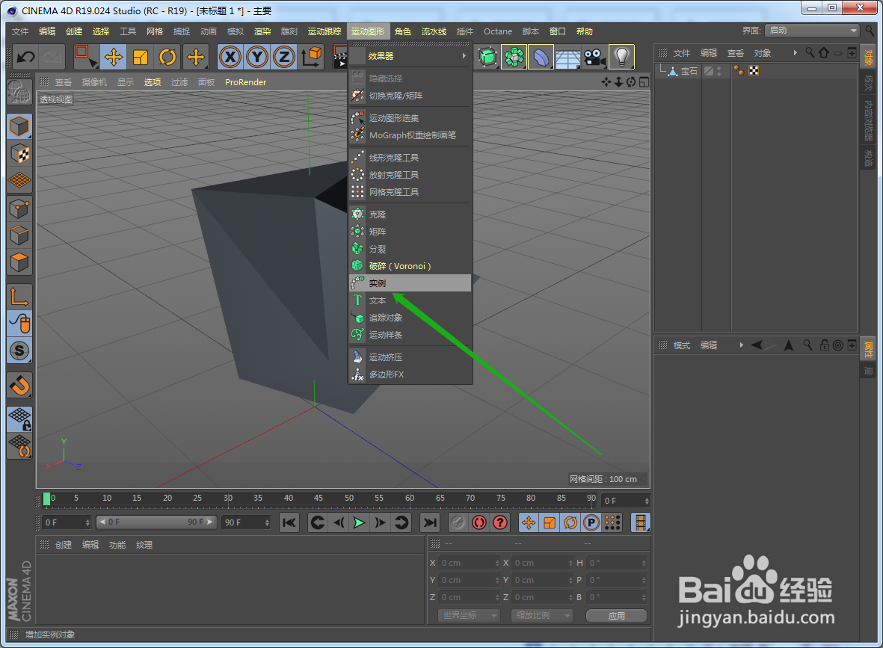Click the timeline preview range slider
The width and height of the screenshot is (883, 648).
click(156, 522)
